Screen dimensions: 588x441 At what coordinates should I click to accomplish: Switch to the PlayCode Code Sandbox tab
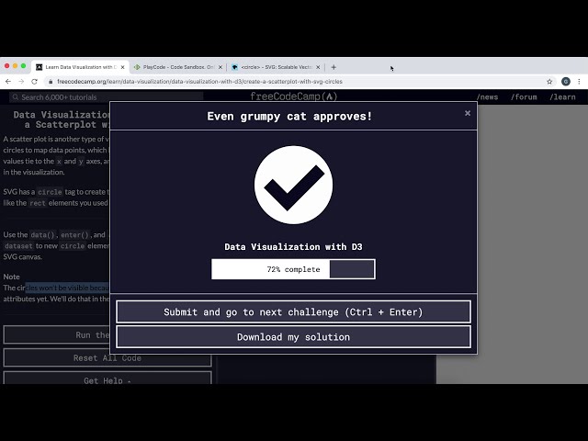pos(173,67)
